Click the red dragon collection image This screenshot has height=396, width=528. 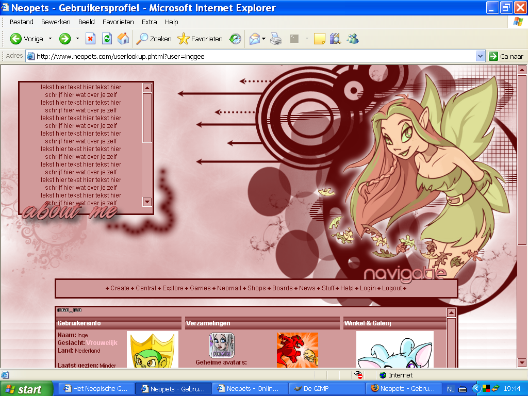coord(298,350)
